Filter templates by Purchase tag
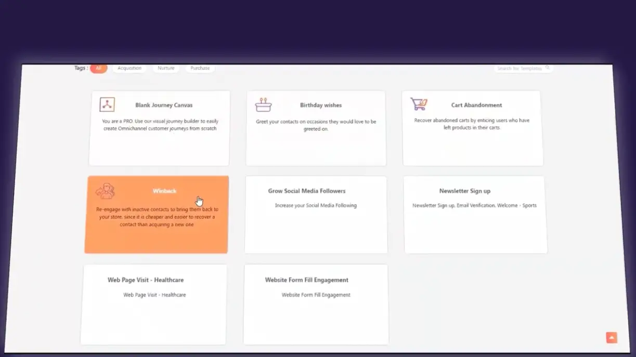This screenshot has height=357, width=636. pos(200,68)
